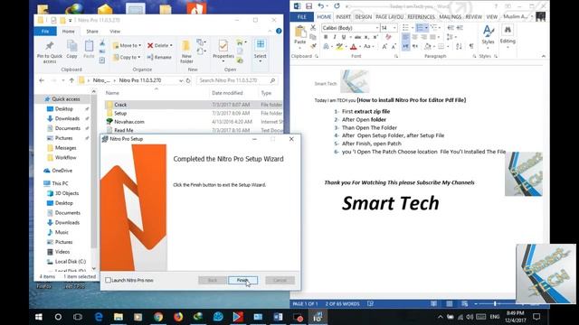The height and width of the screenshot is (325, 579).
Task: Open the Editing dropdown in Word
Action: click(508, 37)
